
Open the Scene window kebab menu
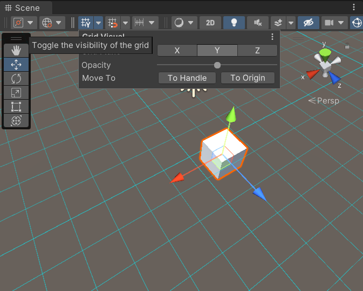(354, 7)
